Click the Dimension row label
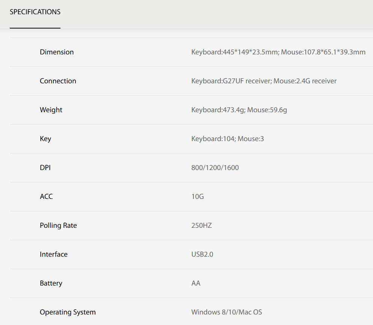373x325 pixels. click(x=57, y=52)
